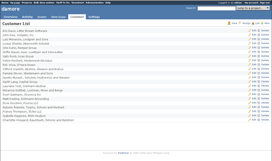Image resolution: width=272 pixels, height=161 pixels.
Task: Open the Activity tab
Action: (27, 17)
